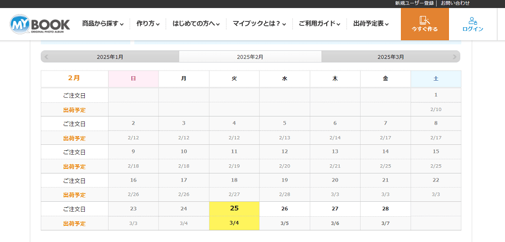Viewport: 505px width, 242px height.
Task: Click the highlighted date 25 cell
Action: tap(234, 209)
